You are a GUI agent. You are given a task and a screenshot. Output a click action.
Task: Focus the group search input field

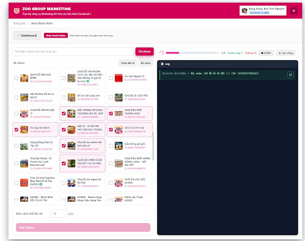[73, 51]
